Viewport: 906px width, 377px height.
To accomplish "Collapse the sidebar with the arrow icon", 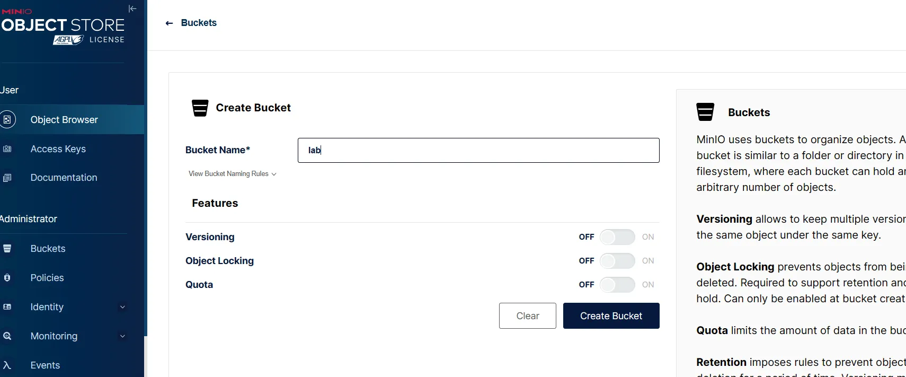I will tap(132, 8).
